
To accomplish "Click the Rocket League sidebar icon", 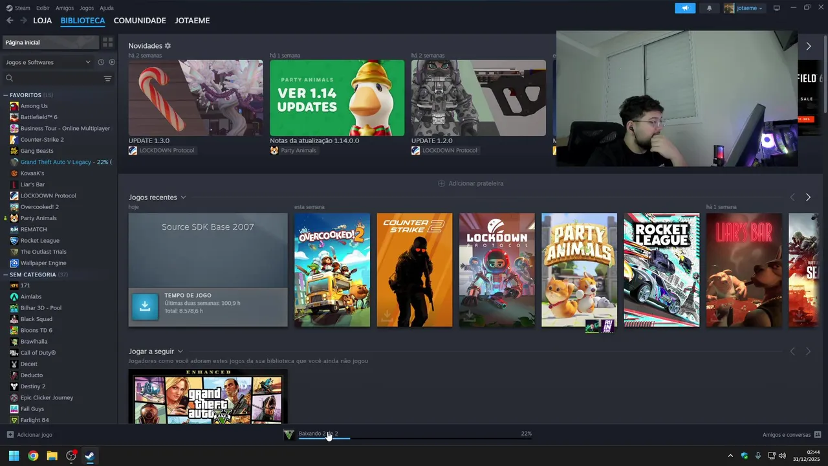I will point(14,241).
